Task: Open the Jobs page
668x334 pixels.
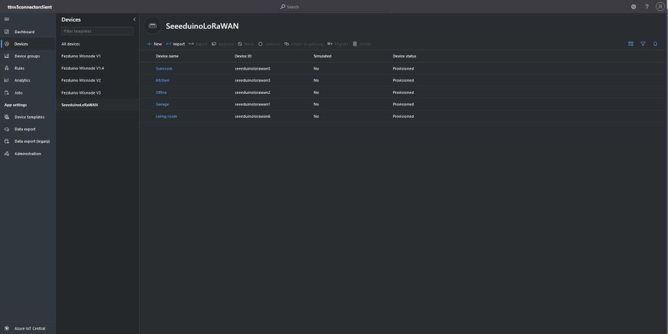Action: pos(19,93)
